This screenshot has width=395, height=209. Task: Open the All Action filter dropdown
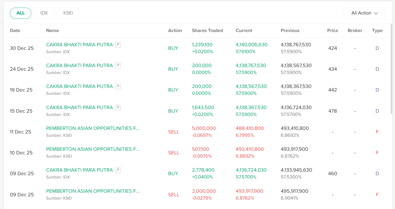tap(364, 13)
